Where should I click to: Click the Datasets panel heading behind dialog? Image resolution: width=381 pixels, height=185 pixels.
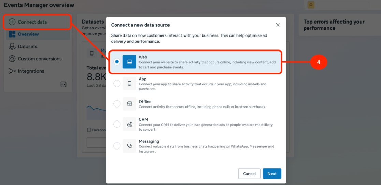(93, 22)
